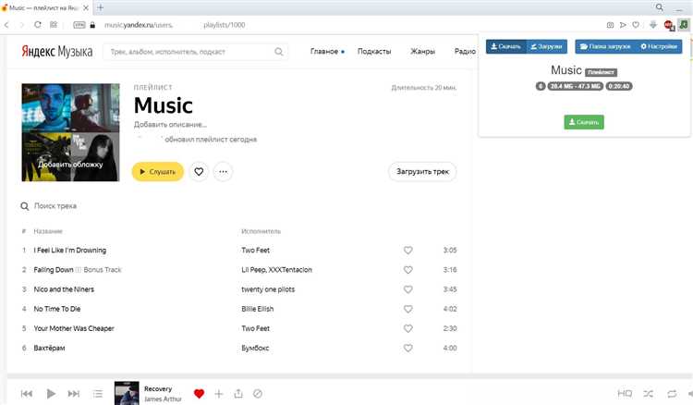Block Recovery with the dislike icon
693x405 pixels.
pyautogui.click(x=258, y=393)
